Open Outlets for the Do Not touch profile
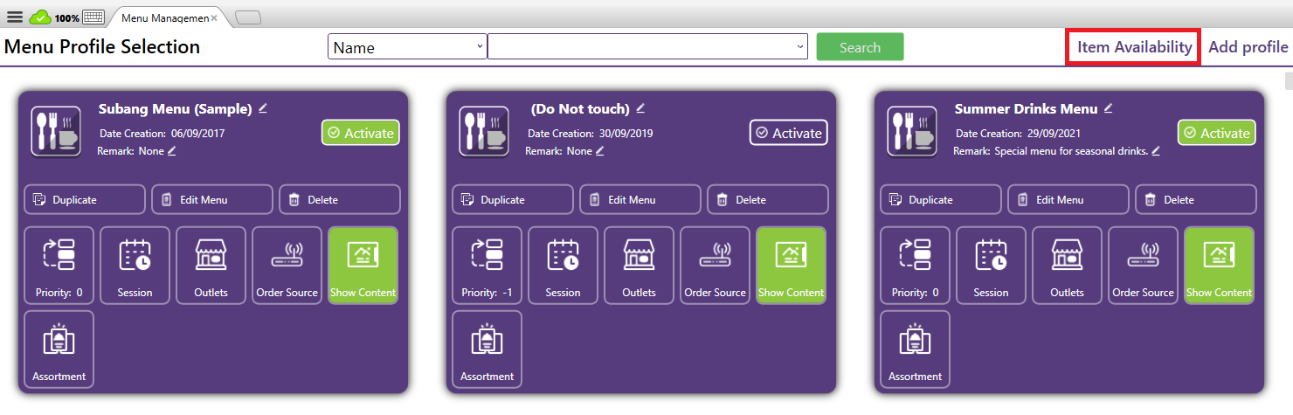The image size is (1293, 415). pyautogui.click(x=639, y=266)
